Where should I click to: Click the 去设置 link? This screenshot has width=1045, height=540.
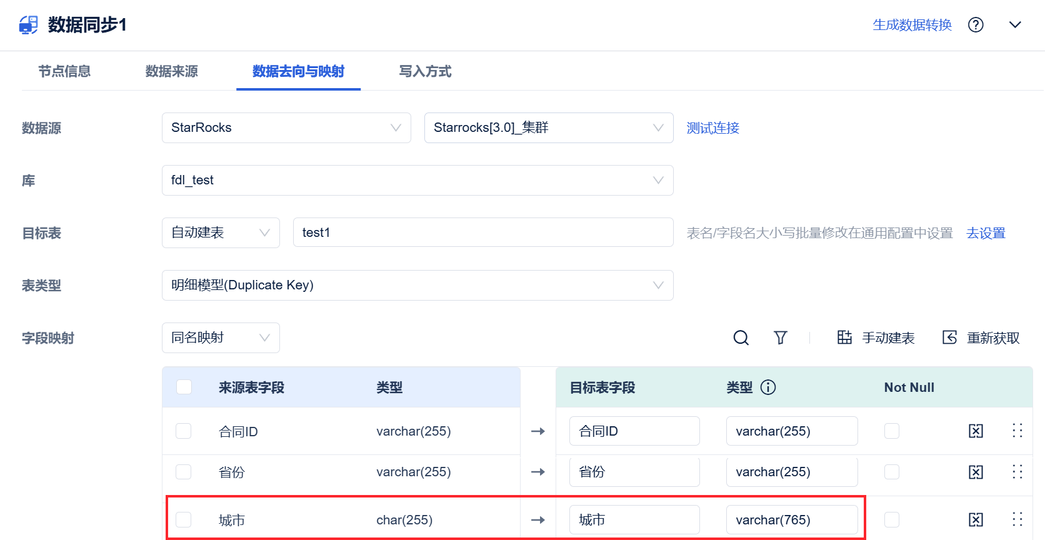coord(986,233)
